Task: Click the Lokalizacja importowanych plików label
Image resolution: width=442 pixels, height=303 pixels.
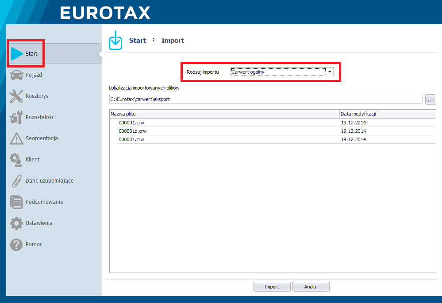Action: (x=144, y=88)
